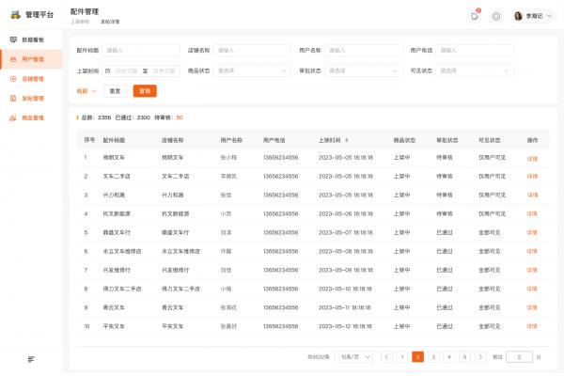
Task: Open 发货管理 in the sidebar menu
Action: tap(32, 98)
